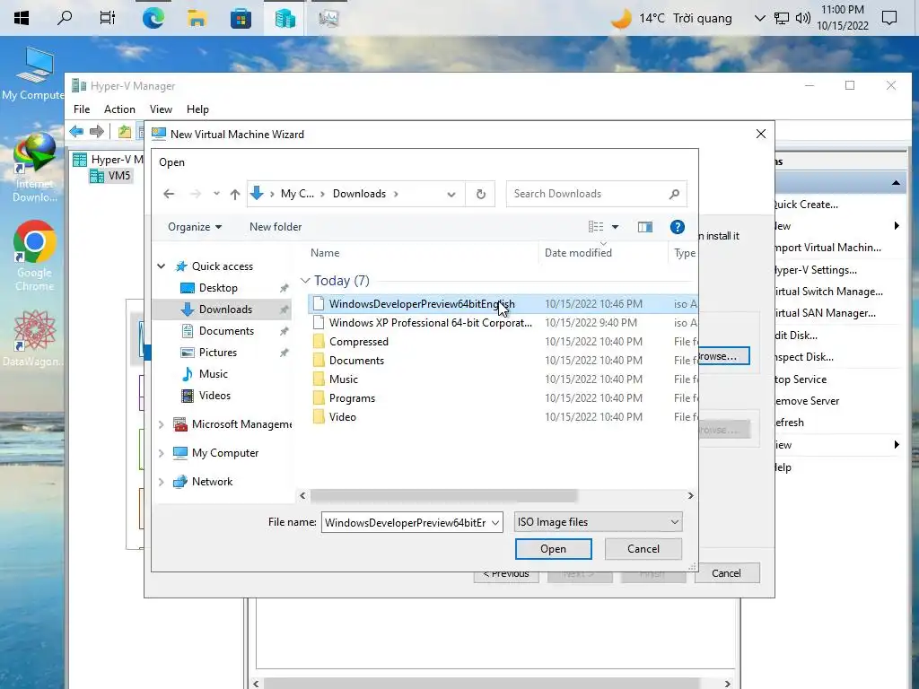Screen dimensions: 919x689
Task: Click the search magnifier in Search Downloads
Action: coord(674,194)
